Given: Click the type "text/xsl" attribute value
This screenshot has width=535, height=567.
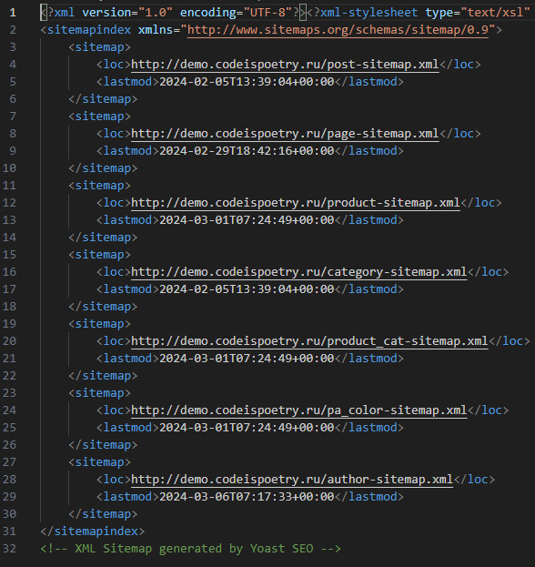Looking at the screenshot, I should (x=495, y=13).
